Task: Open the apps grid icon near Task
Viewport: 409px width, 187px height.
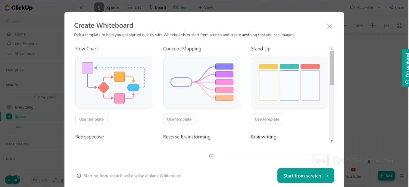Action: 401,176
